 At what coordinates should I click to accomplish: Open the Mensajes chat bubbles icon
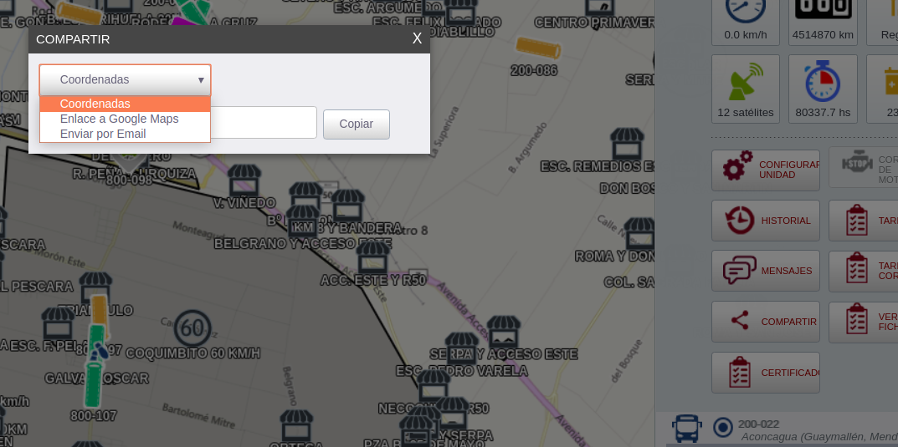[x=739, y=271]
